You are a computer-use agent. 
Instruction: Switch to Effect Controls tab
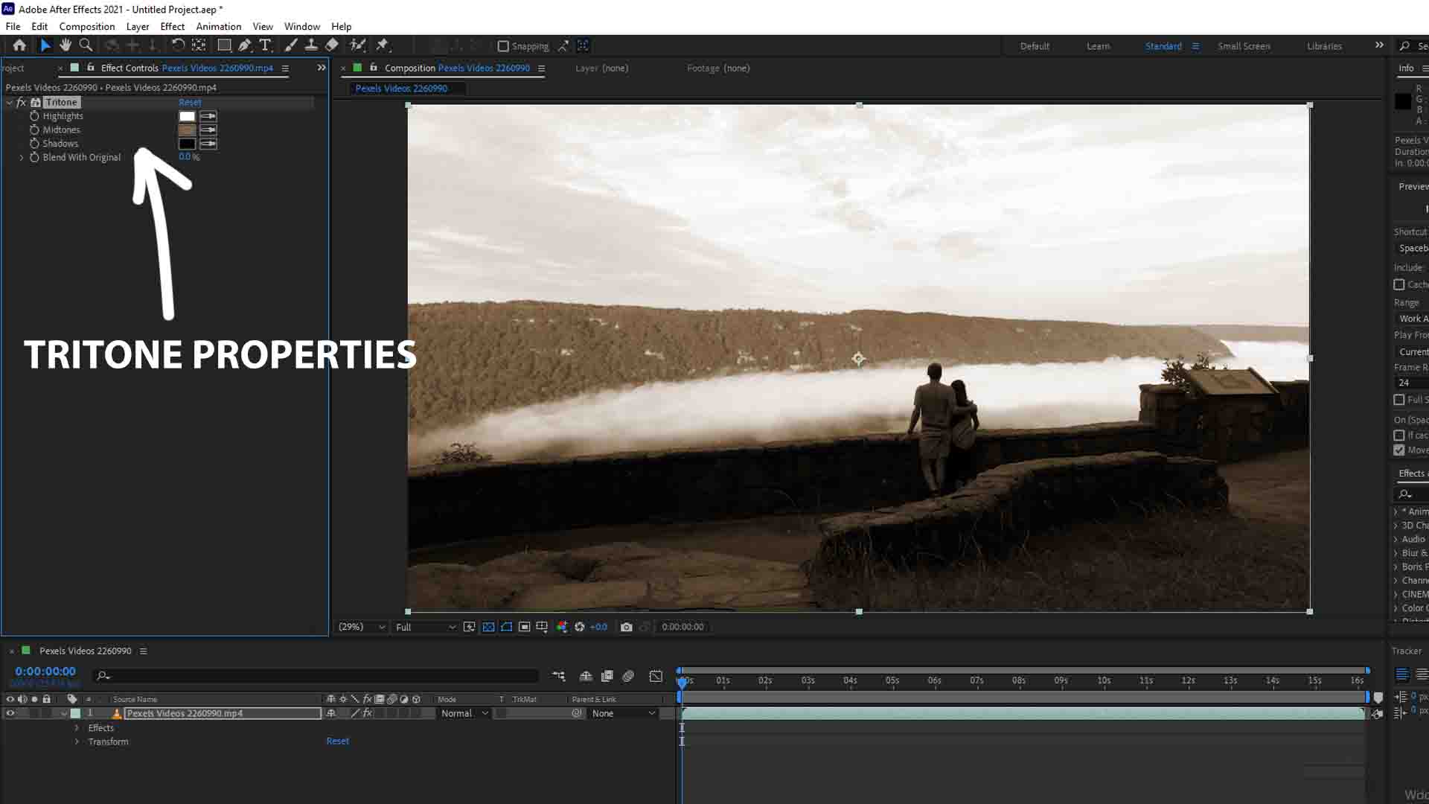click(187, 68)
